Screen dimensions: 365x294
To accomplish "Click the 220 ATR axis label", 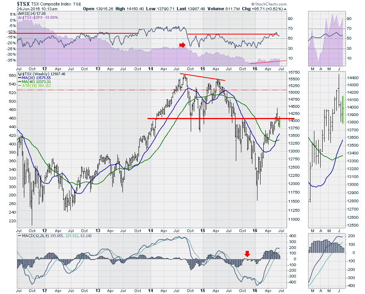I will 12,221.
